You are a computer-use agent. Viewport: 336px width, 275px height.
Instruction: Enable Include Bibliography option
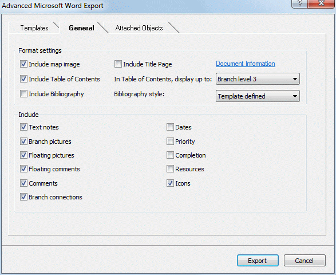point(23,94)
